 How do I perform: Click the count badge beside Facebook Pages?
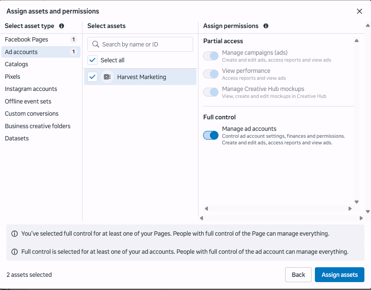pyautogui.click(x=74, y=40)
